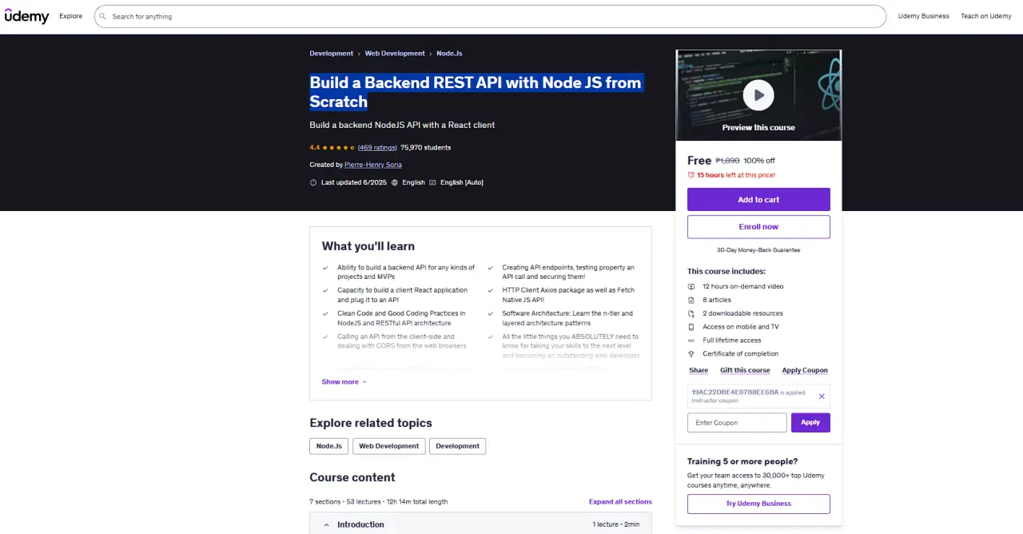Click the infinity icon beside Full lifetime access

point(691,341)
